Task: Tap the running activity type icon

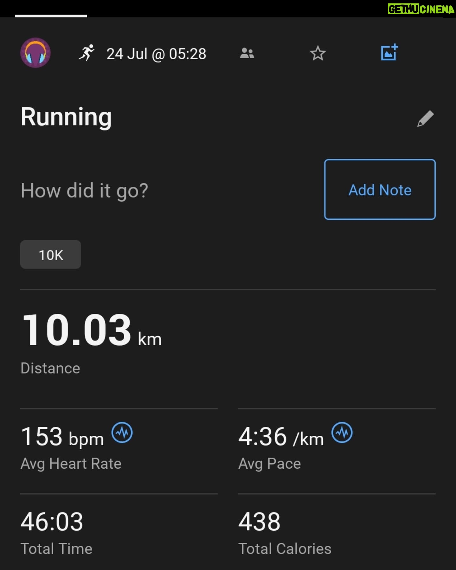Action: click(87, 53)
